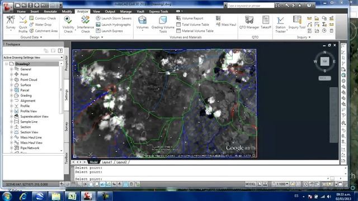The image size is (358, 201).
Task: Select the Profile View tree item
Action: (x=29, y=111)
